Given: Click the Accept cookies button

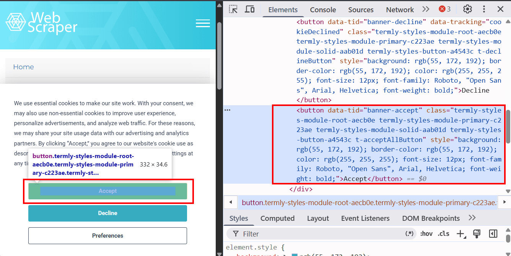Looking at the screenshot, I should 107,191.
